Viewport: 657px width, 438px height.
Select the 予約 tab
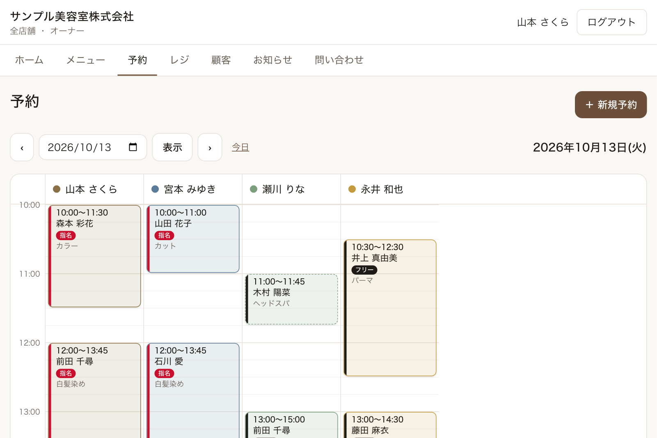click(137, 60)
